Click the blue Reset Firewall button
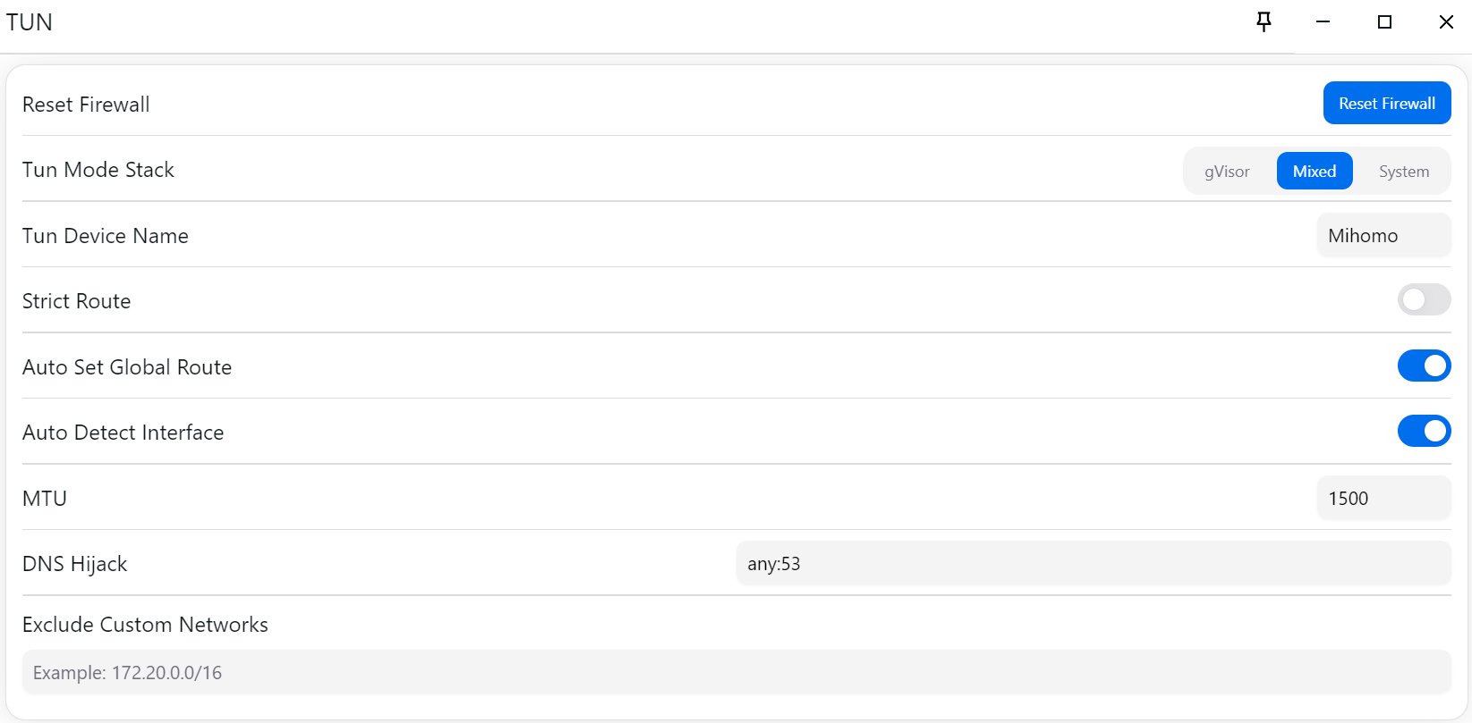 click(x=1387, y=104)
